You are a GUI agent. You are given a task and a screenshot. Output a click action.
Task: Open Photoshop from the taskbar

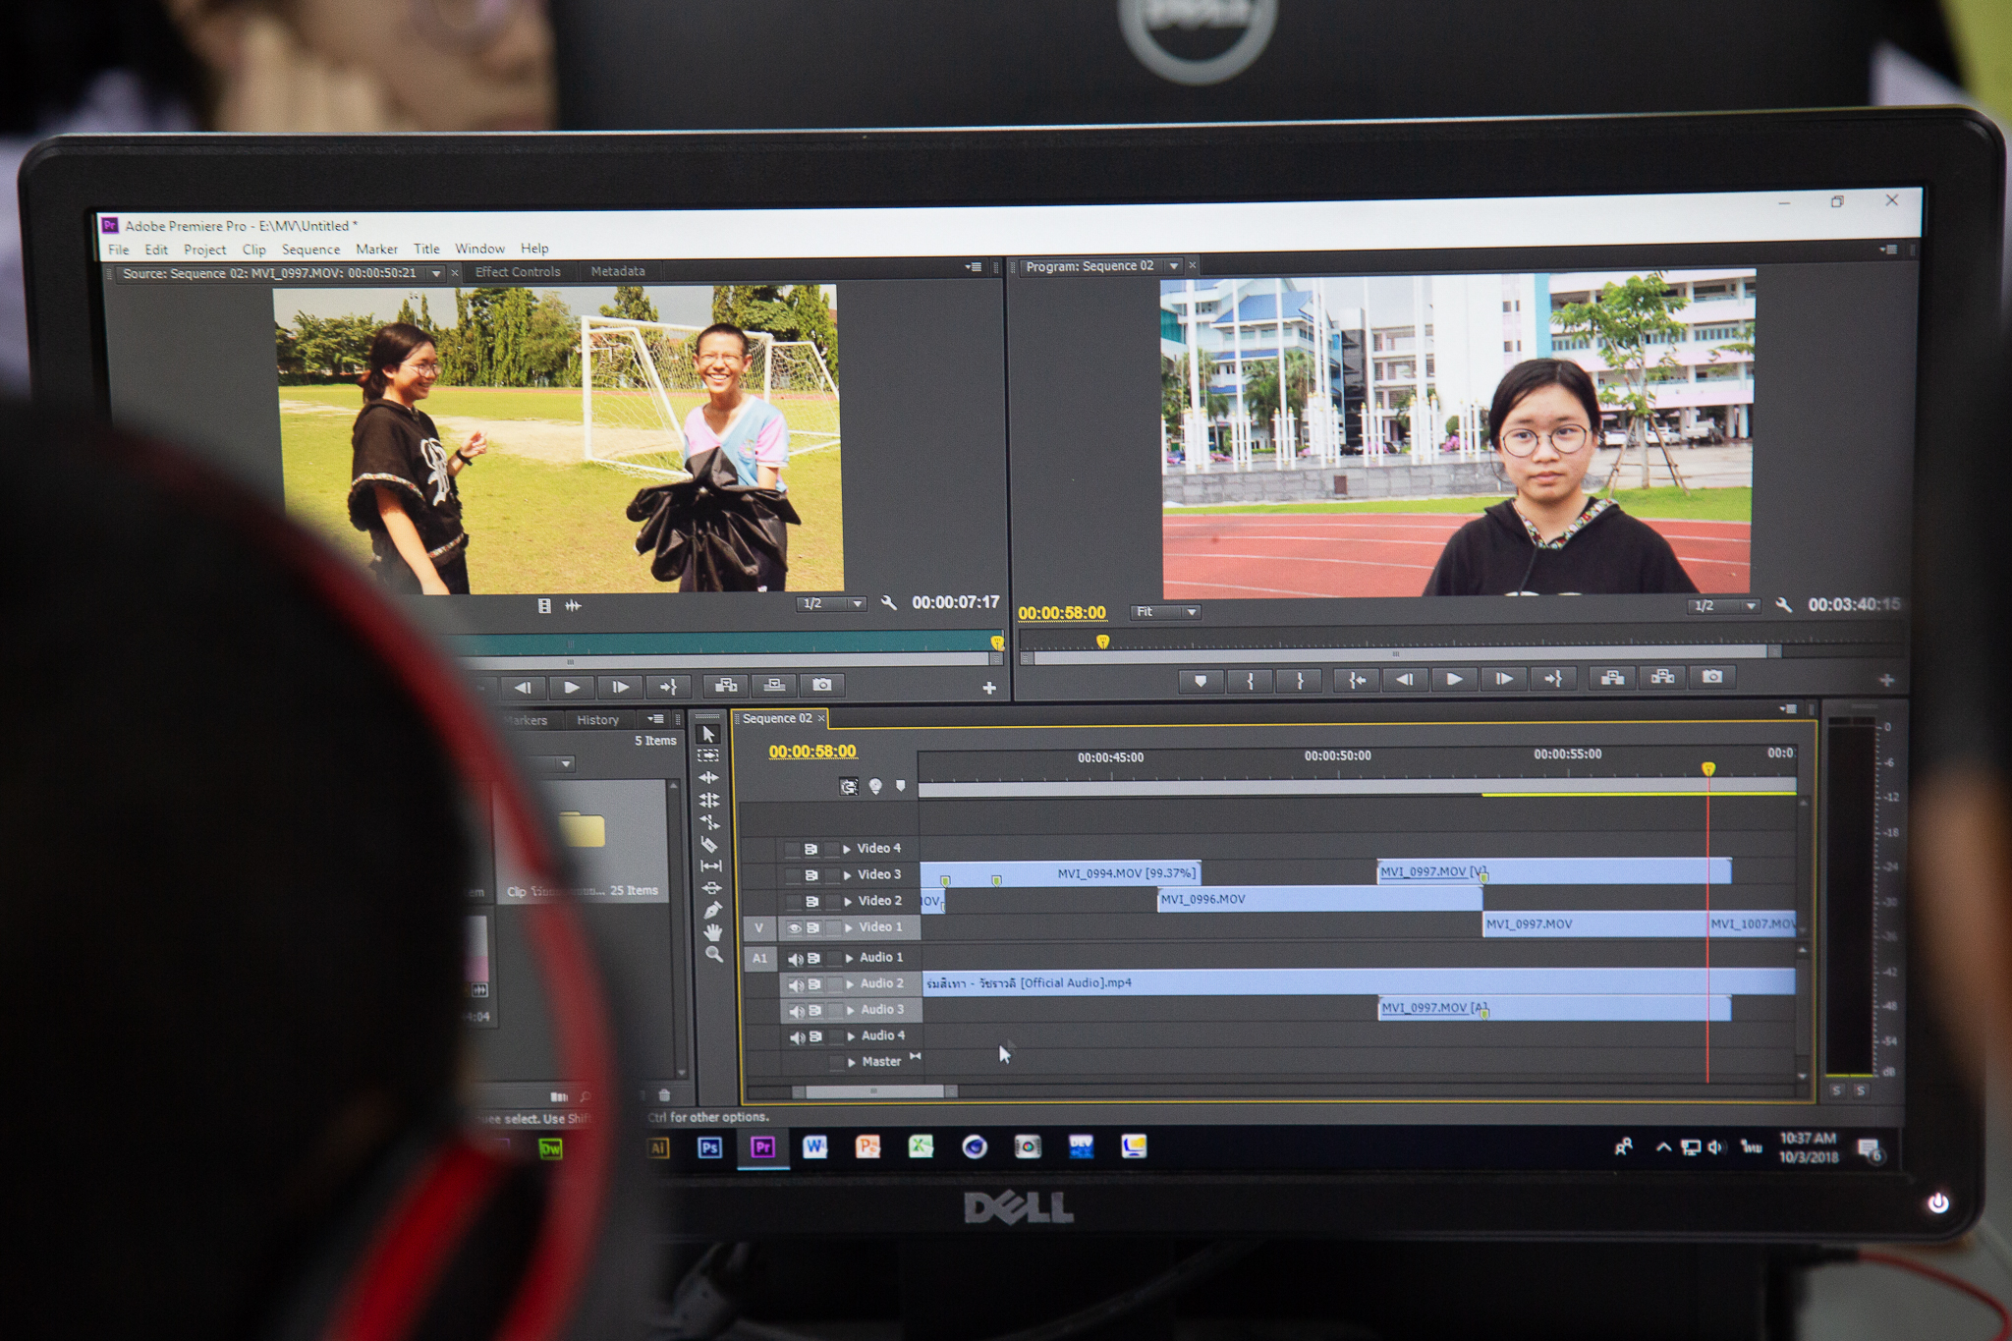(x=709, y=1147)
